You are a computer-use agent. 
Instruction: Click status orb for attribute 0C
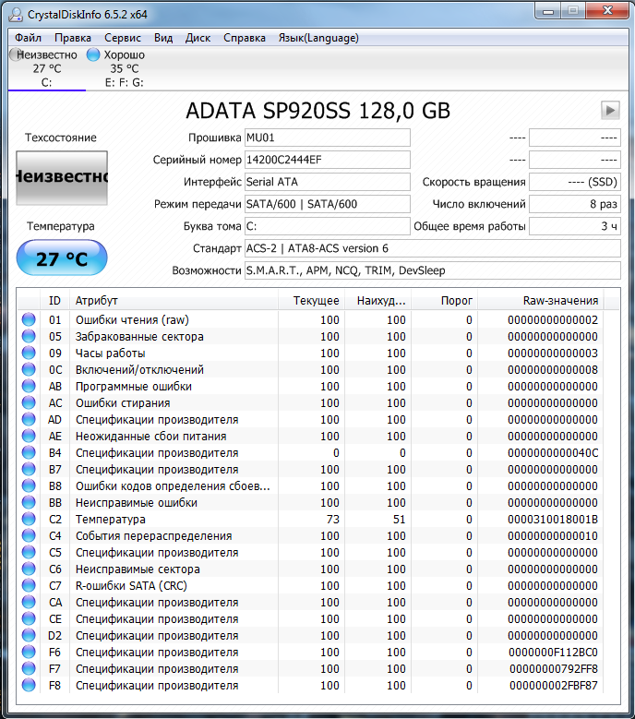29,369
